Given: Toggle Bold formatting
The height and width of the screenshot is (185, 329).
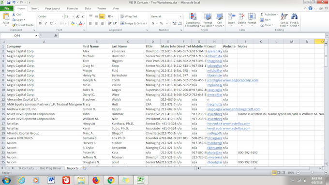Looking at the screenshot, I should click(40, 23).
